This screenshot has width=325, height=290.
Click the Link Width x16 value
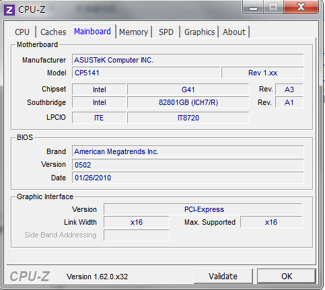click(137, 222)
